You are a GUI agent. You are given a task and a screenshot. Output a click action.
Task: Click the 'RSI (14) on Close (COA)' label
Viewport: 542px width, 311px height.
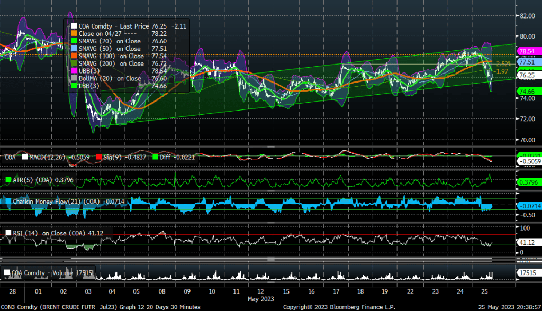tap(49, 233)
